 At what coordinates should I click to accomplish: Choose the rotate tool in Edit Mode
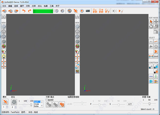151,26
